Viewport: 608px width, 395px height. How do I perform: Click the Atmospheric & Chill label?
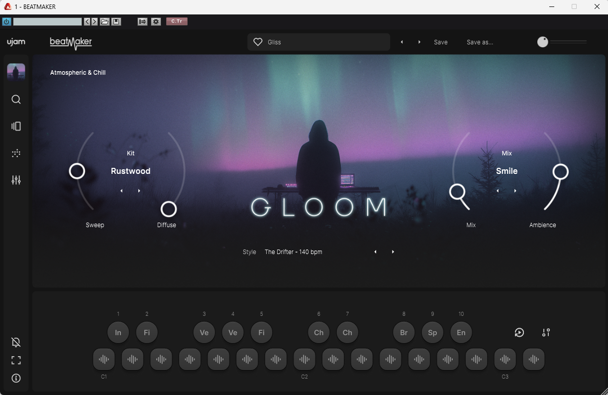(x=78, y=73)
